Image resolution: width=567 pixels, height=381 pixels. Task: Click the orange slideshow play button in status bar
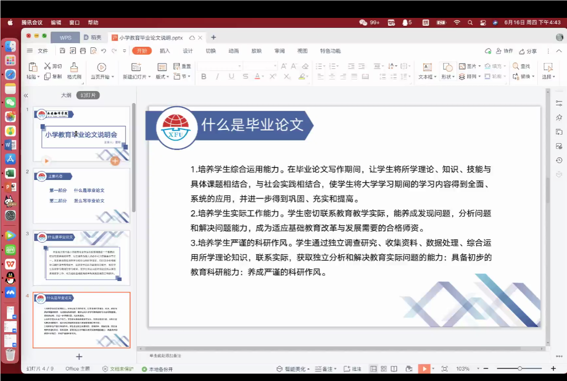point(424,369)
